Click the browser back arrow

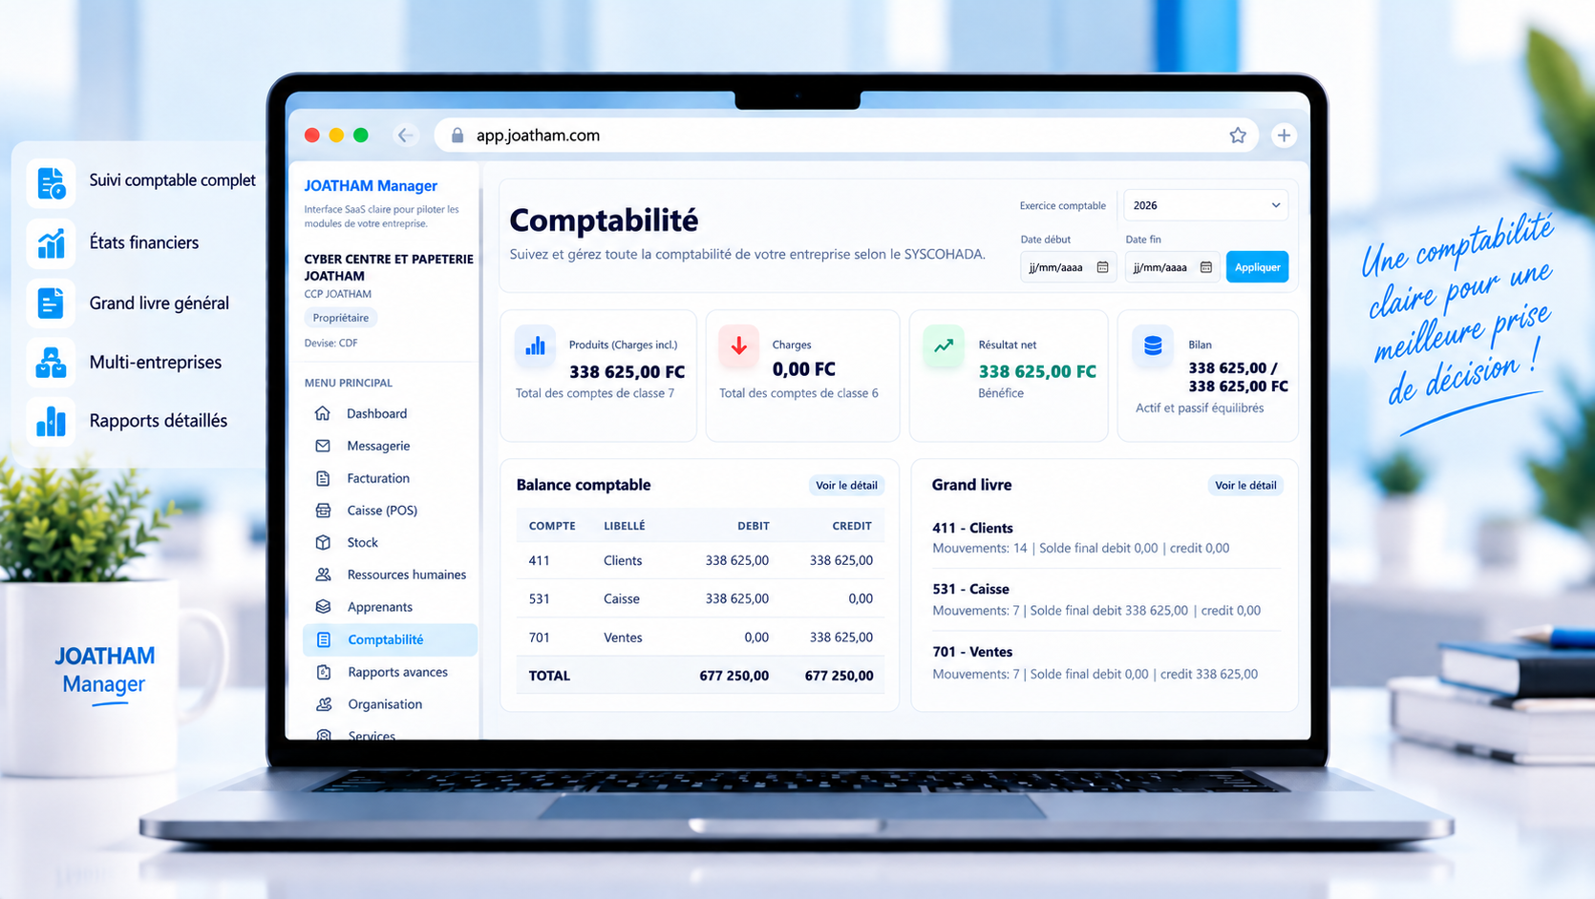(x=406, y=136)
